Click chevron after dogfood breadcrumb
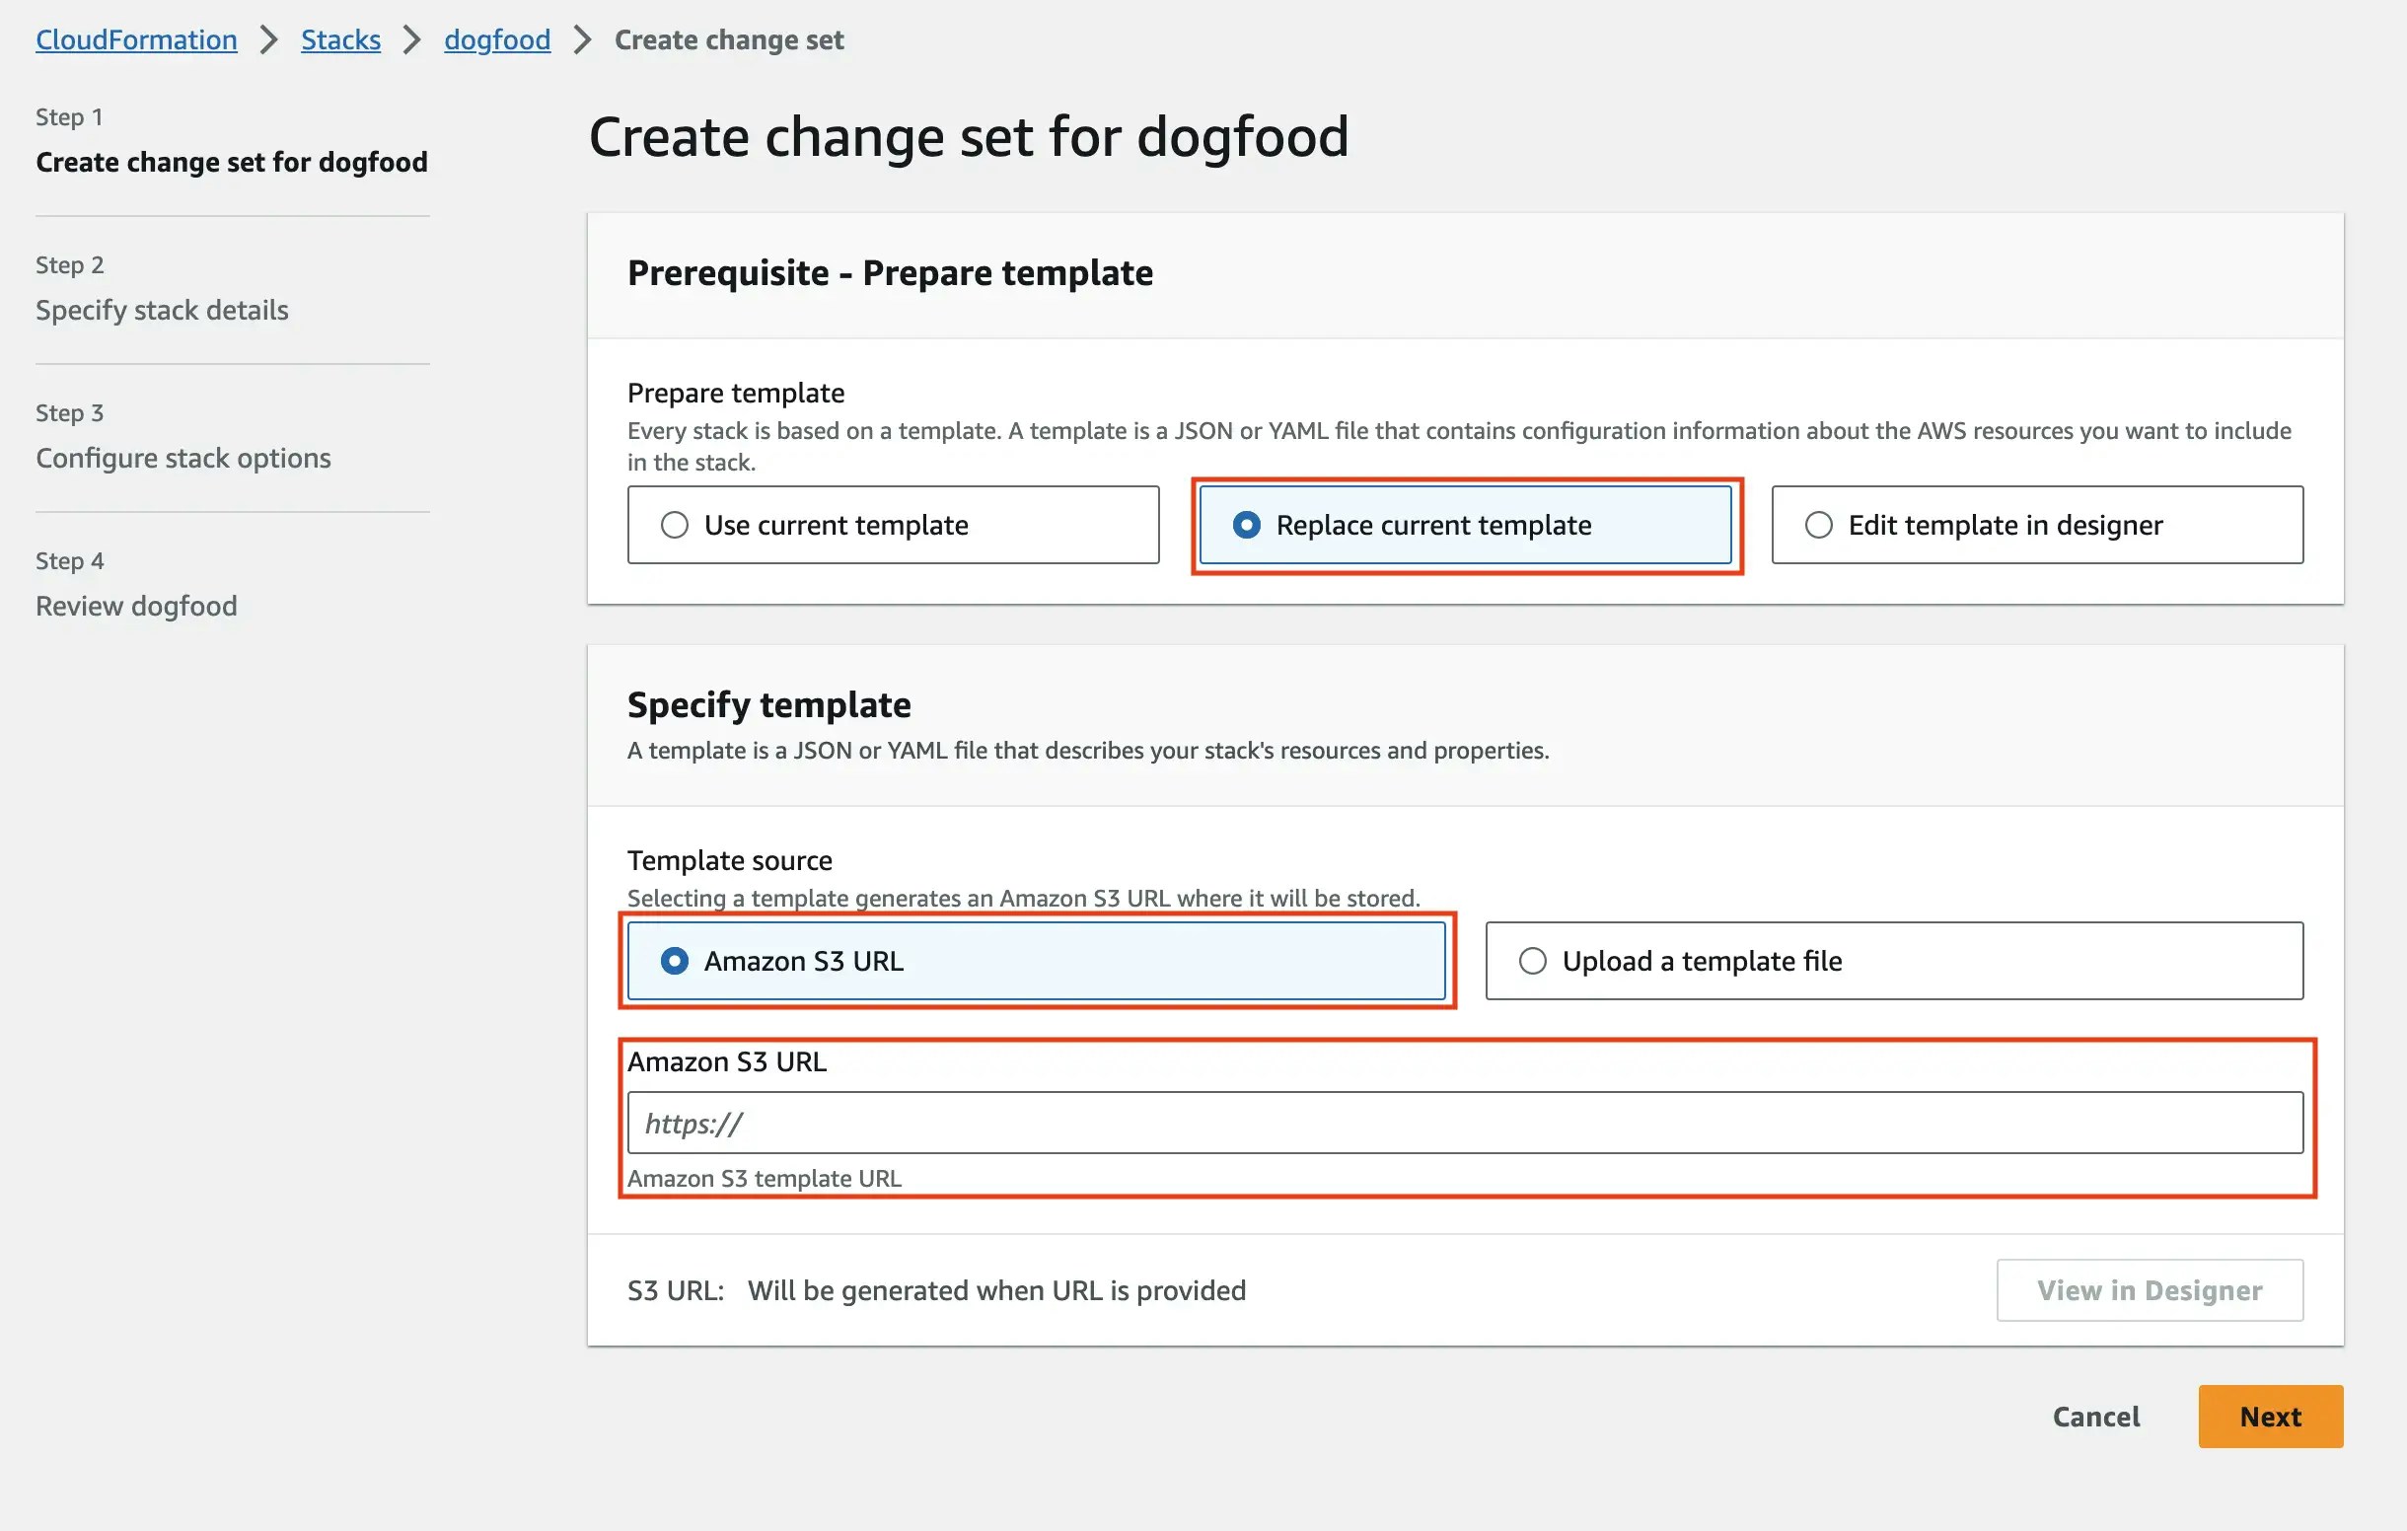 point(583,40)
